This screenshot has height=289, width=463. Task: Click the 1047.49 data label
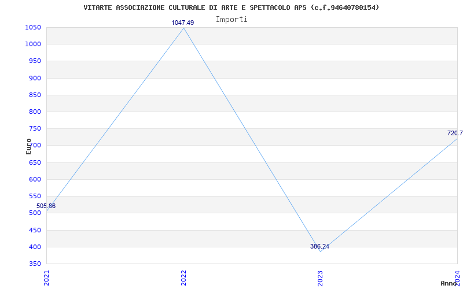click(x=183, y=23)
